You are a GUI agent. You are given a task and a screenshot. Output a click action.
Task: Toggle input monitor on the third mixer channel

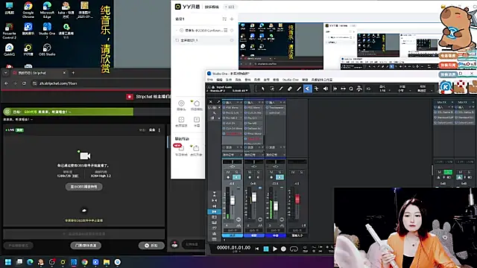[279, 177]
